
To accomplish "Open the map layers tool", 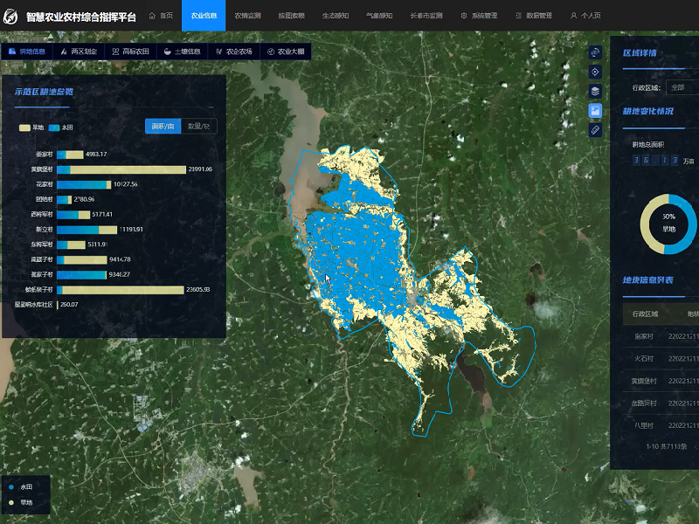I will pyautogui.click(x=595, y=91).
